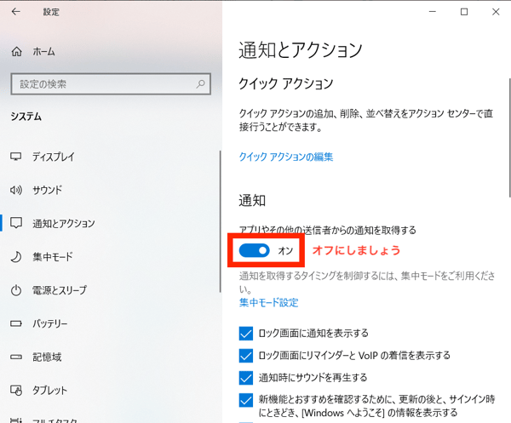Uncheck ロック画面に通知を表示する checkbox
Viewport: 511px width, 423px height.
click(x=247, y=333)
